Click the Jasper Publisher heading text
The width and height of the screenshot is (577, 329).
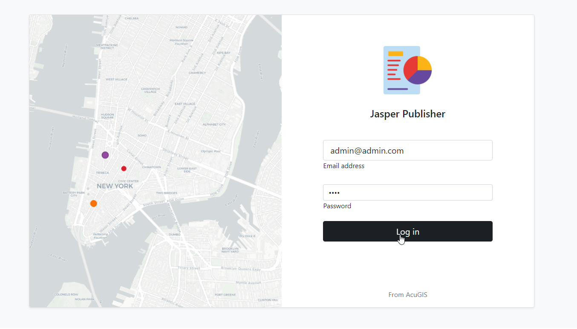[x=408, y=114]
